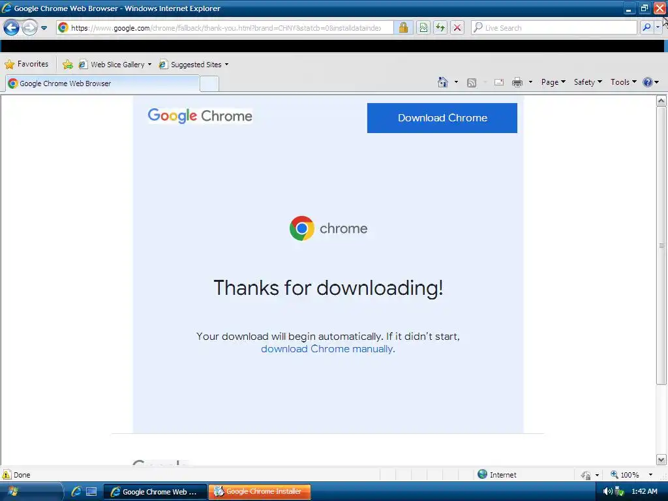Screen dimensions: 668x501
Task: Click the RSS Feeds icon
Action: pyautogui.click(x=472, y=83)
